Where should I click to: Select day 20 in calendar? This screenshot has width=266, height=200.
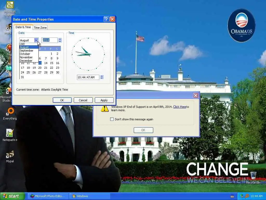(x=40, y=68)
